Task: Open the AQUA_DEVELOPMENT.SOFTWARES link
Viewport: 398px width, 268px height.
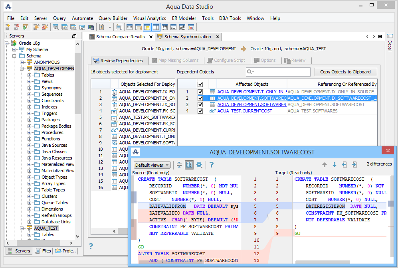Action: pos(251,104)
